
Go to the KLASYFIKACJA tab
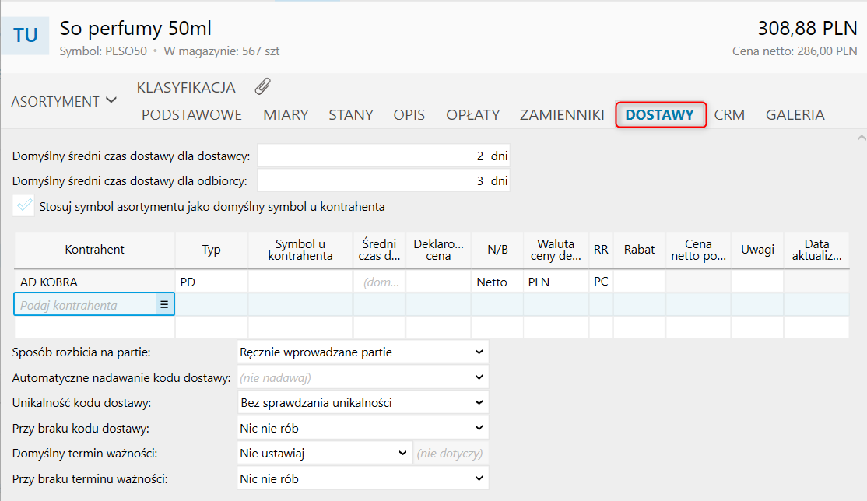(186, 87)
